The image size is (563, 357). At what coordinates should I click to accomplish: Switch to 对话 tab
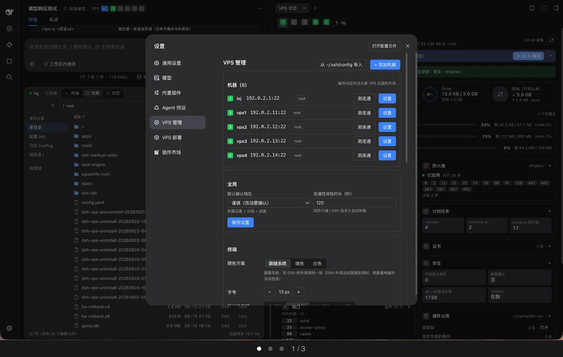pos(33,20)
